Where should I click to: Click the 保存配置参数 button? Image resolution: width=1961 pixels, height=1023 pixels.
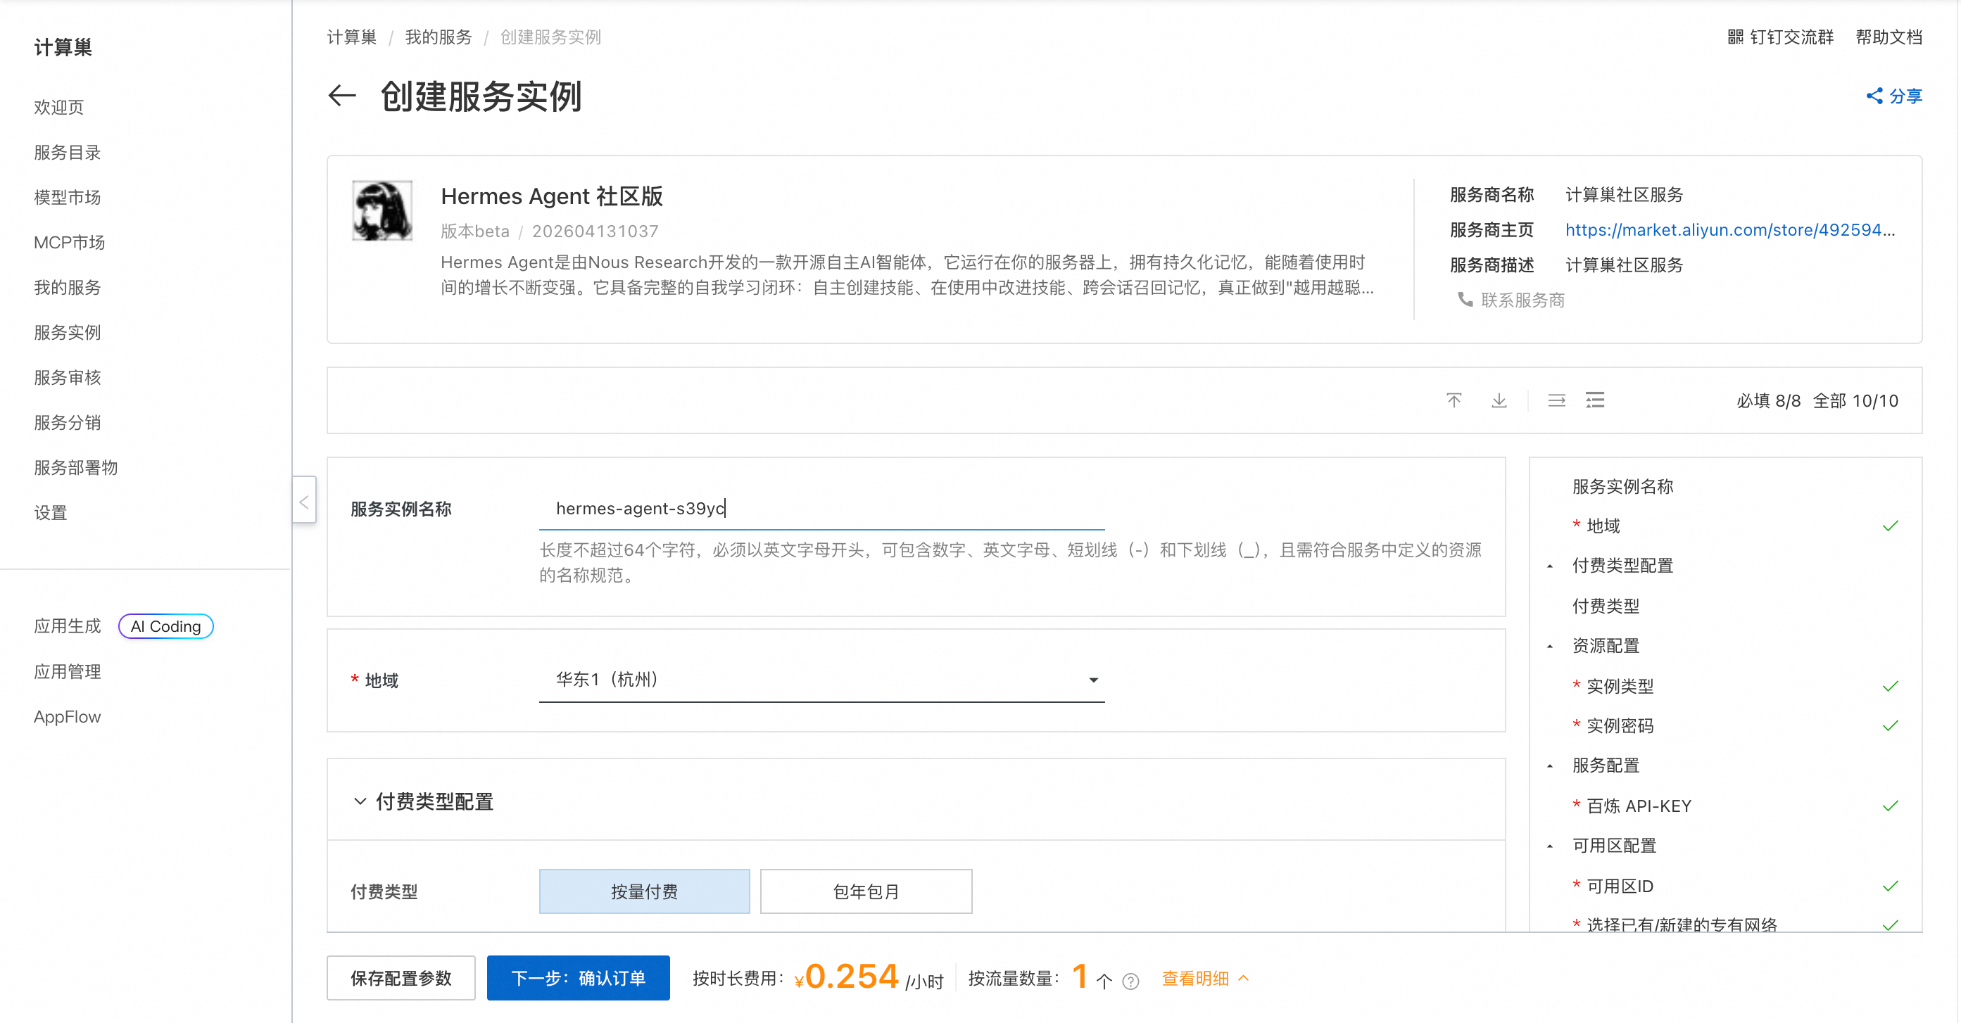tap(401, 978)
